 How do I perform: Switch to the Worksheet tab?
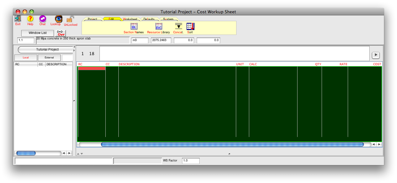[x=130, y=19]
